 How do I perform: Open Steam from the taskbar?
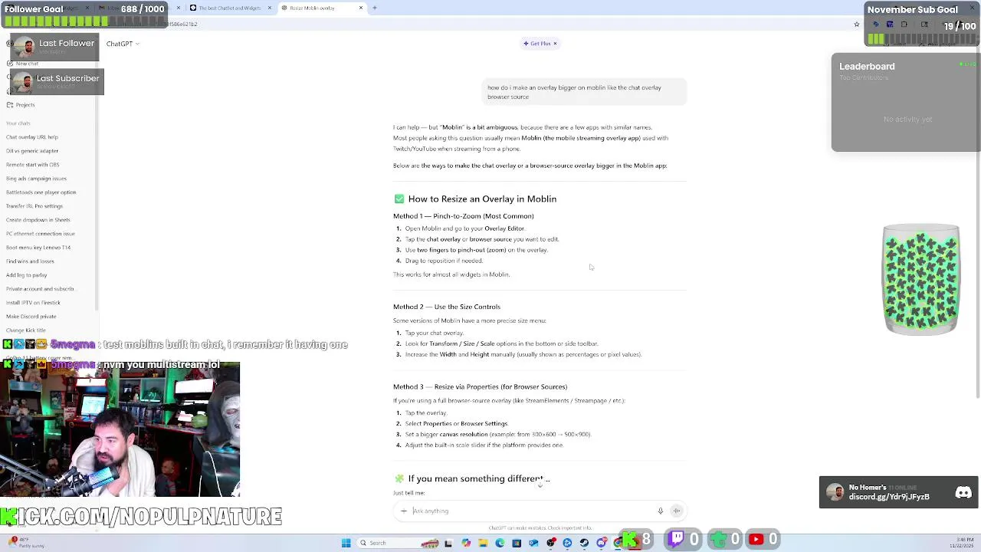tap(584, 543)
